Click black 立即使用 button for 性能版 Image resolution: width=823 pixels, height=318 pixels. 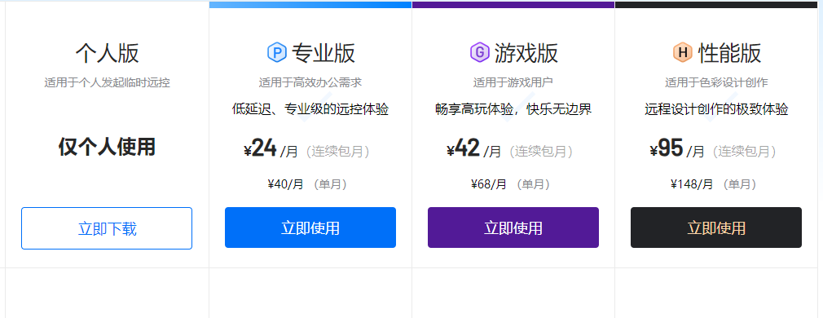coord(716,227)
